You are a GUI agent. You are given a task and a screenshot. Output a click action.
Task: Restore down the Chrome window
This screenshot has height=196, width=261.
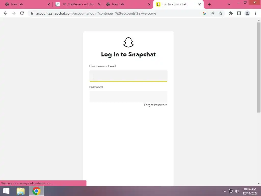pos(245,3)
